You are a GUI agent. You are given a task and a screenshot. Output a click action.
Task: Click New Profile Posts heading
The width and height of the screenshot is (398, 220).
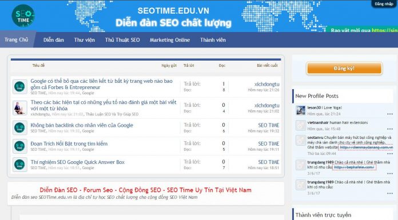(x=317, y=96)
